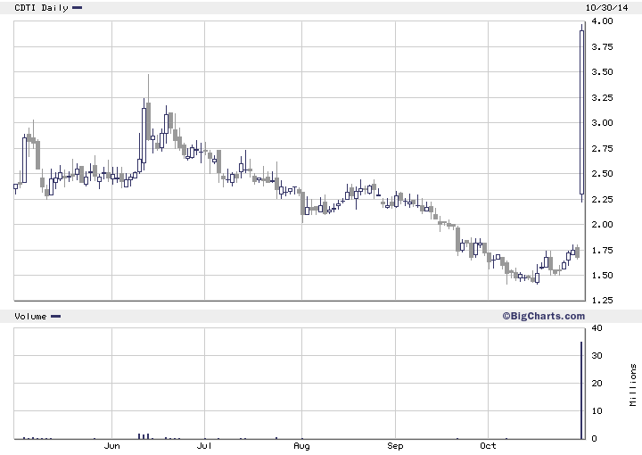Click the 3.75 price axis label

pyautogui.click(x=602, y=47)
